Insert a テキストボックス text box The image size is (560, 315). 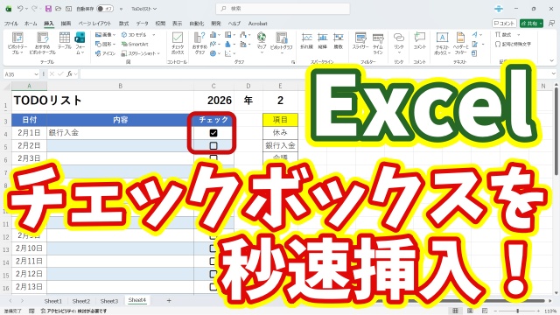click(442, 43)
